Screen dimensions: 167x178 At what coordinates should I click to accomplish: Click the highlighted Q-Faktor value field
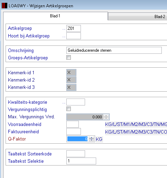77,139
